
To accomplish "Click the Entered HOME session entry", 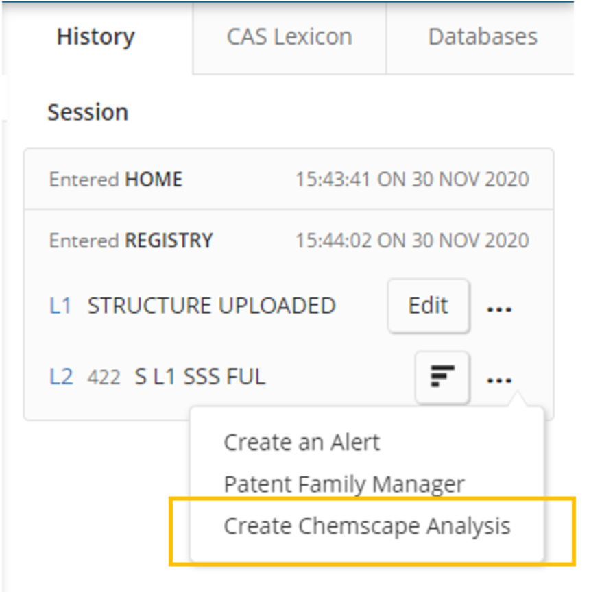I will point(116,180).
